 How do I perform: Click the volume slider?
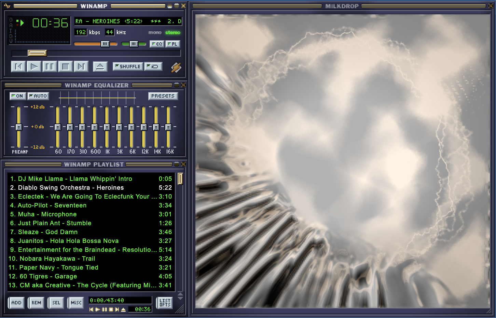tap(96, 44)
